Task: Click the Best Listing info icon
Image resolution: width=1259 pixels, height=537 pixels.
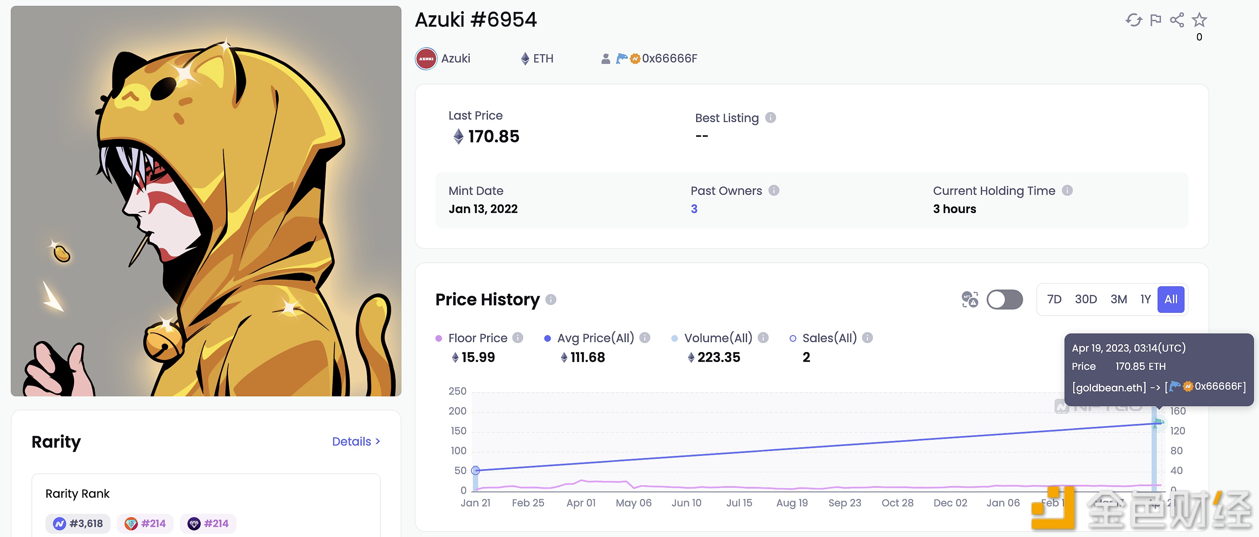Action: click(x=770, y=118)
